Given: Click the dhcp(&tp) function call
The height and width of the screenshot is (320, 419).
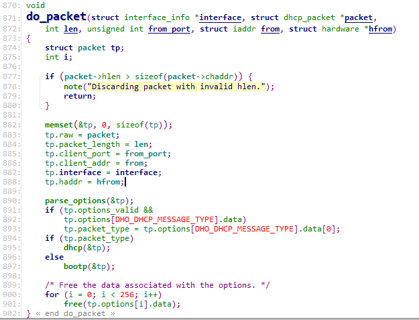Looking at the screenshot, I should [x=78, y=248].
